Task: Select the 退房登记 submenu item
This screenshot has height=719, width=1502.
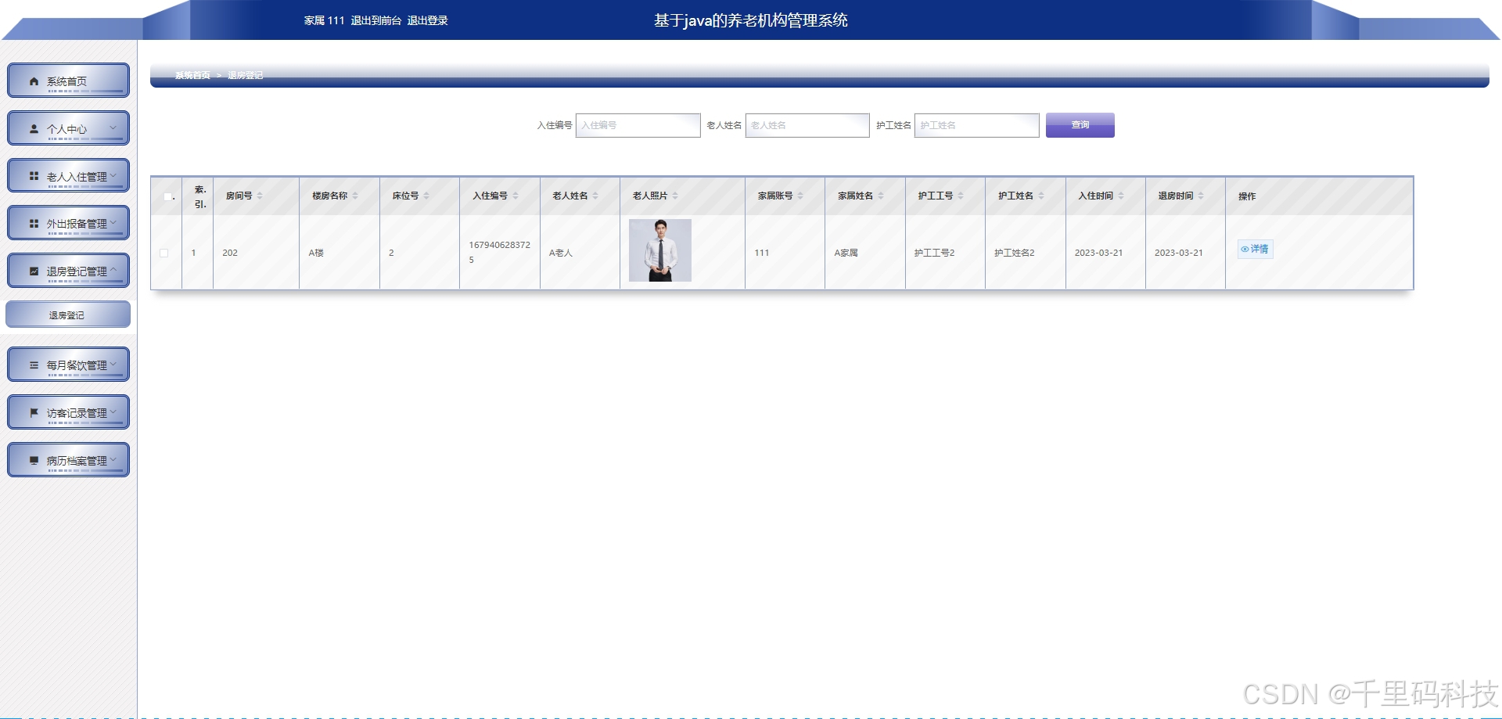Action: pyautogui.click(x=68, y=315)
